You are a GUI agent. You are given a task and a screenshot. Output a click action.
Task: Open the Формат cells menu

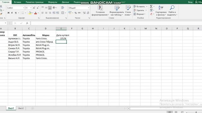tap(140, 14)
